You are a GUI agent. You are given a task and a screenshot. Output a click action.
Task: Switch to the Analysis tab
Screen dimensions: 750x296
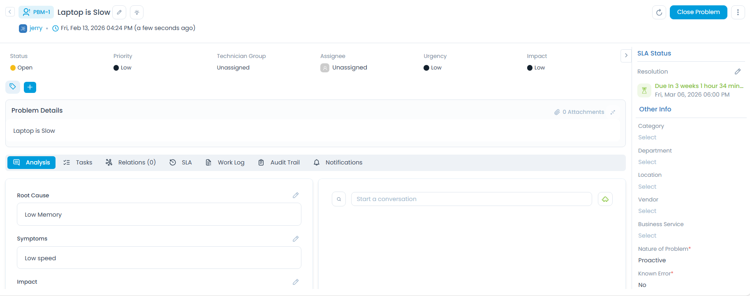(32, 162)
